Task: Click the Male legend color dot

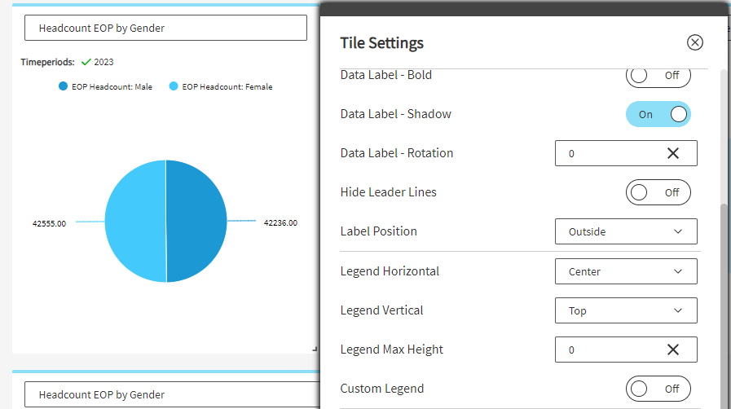Action: 64,86
